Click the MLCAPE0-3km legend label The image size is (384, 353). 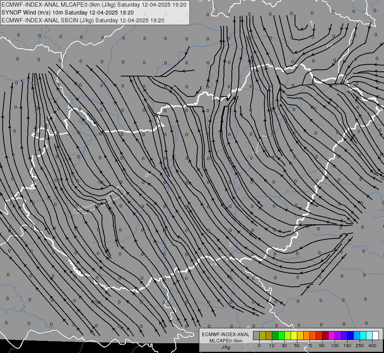[226, 341]
